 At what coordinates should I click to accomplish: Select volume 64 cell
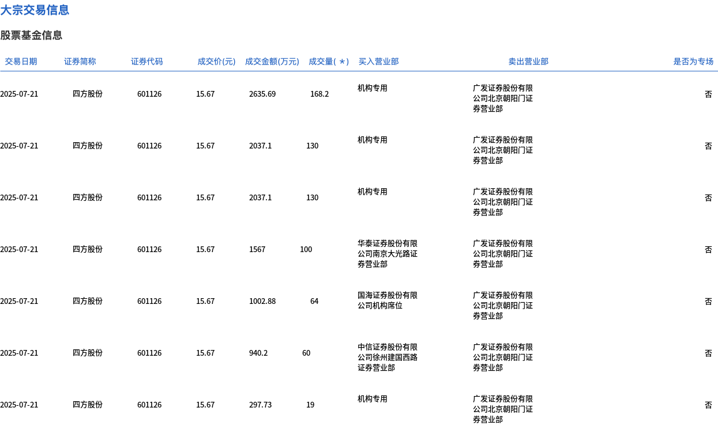[314, 301]
